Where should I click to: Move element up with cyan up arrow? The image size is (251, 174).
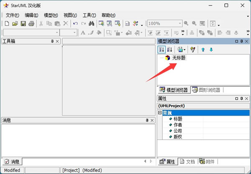click(x=203, y=50)
